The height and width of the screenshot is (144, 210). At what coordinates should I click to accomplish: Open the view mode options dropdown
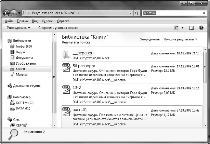182,28
